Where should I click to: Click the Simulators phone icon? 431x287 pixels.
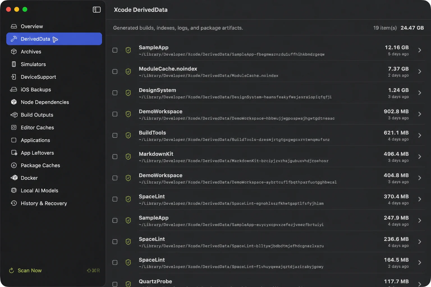tap(14, 64)
